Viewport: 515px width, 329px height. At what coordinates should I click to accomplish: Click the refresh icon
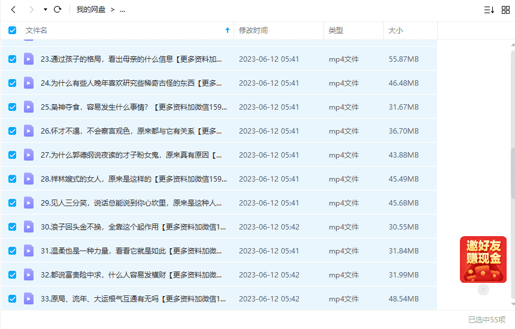pyautogui.click(x=57, y=10)
